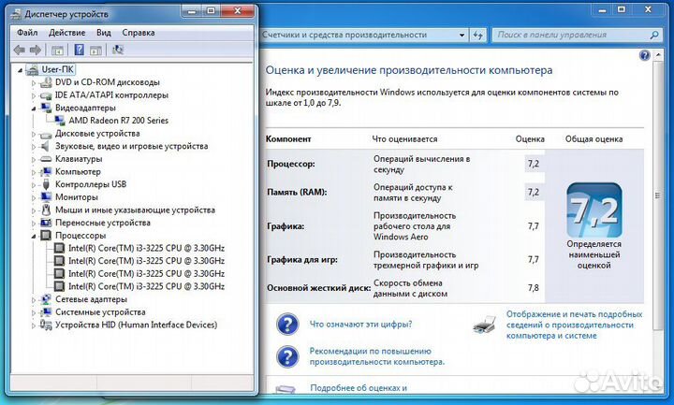Collapse the Видеоадаптеры category
Screen dimensions: 674x405
pyautogui.click(x=34, y=108)
